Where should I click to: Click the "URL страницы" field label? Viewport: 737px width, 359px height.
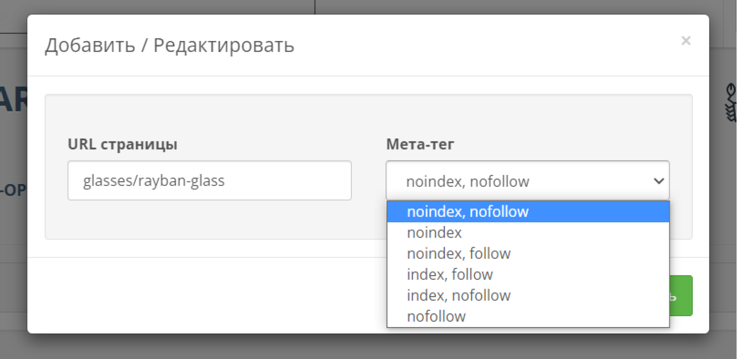point(123,145)
